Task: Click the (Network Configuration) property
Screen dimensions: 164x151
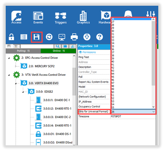Action: click(x=94, y=96)
